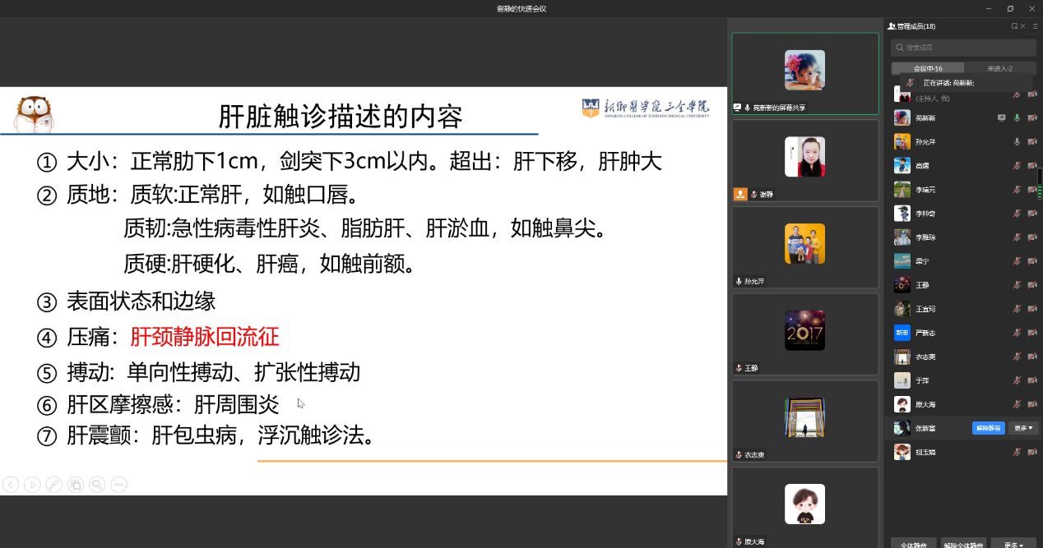
Task: Click 全体静音 mute all button
Action: coord(913,544)
